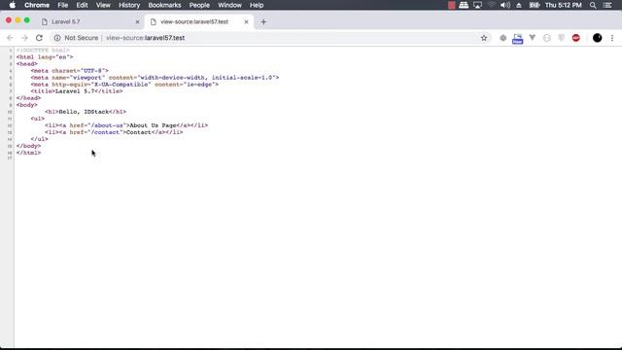Click the X-UA-Compatible meta line

coord(125,85)
